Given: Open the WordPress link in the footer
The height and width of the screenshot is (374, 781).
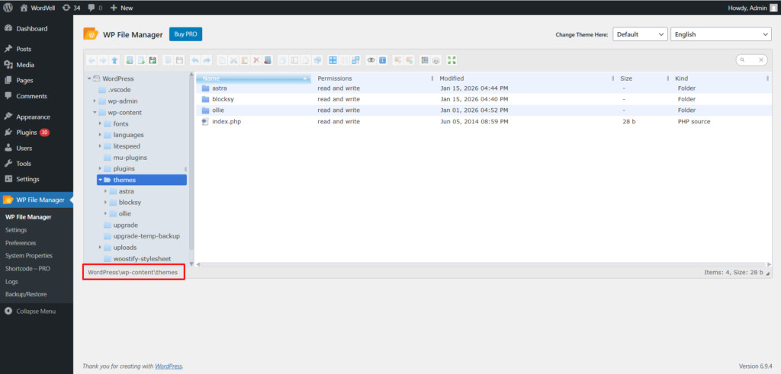Looking at the screenshot, I should coord(169,366).
